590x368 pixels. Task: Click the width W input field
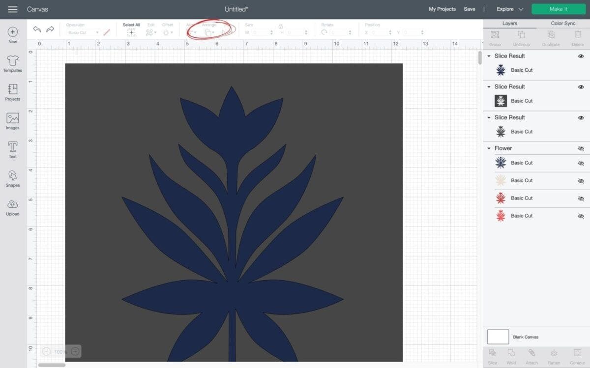point(261,32)
